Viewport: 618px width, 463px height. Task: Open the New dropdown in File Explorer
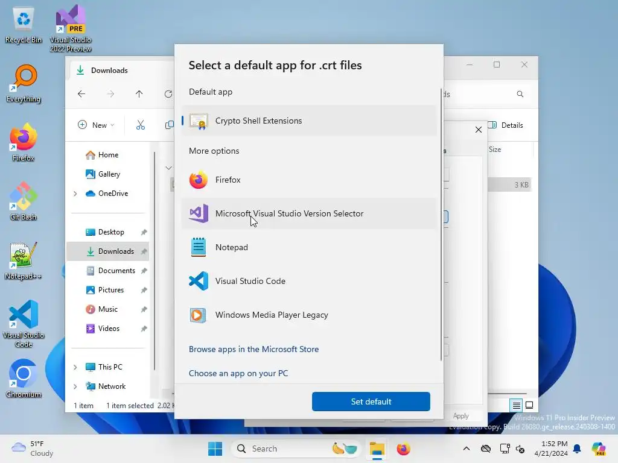click(96, 125)
